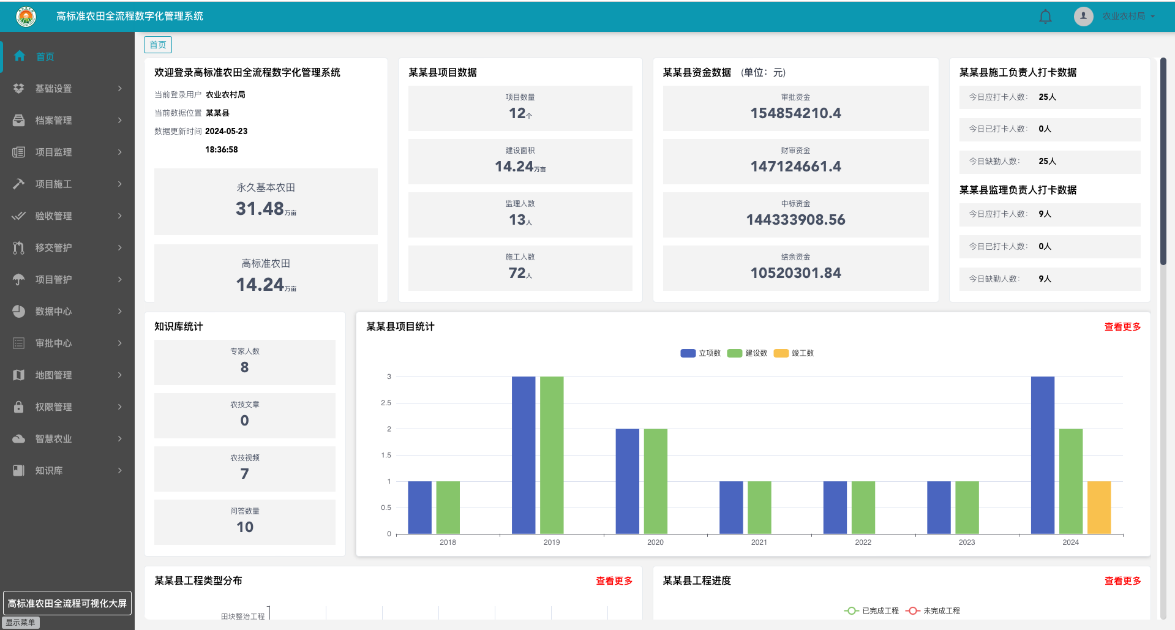Click the 项目施工 hammer icon
Screen dimensions: 1175x630
point(19,184)
